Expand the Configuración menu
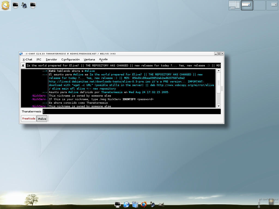279x209 pixels. coord(70,59)
